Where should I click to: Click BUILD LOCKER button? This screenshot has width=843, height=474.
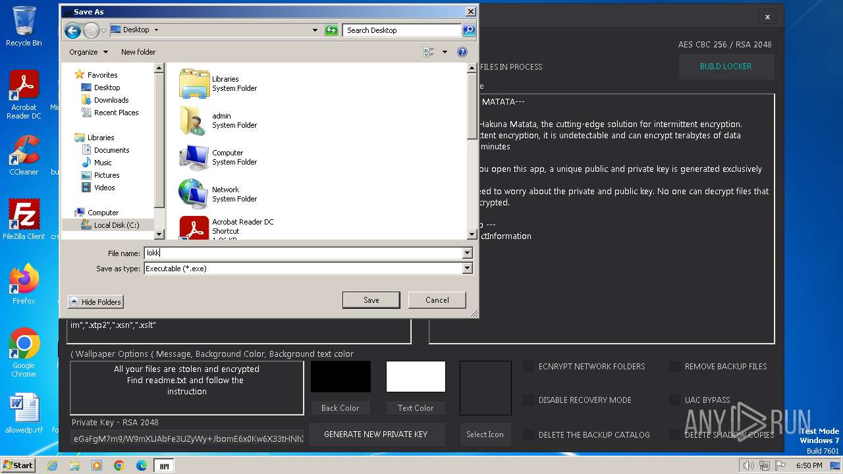point(726,66)
